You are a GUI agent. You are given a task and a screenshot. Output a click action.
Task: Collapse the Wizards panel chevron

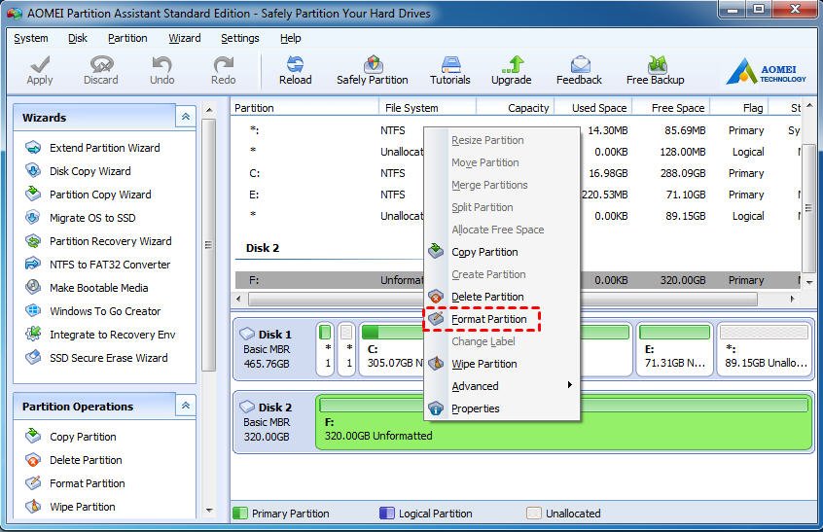click(x=185, y=117)
